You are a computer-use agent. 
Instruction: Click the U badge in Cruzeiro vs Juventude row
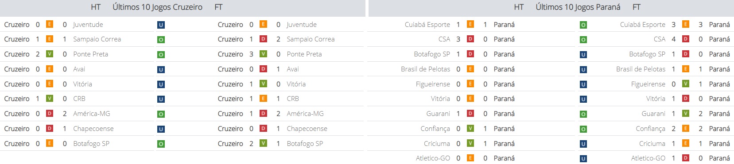click(161, 25)
